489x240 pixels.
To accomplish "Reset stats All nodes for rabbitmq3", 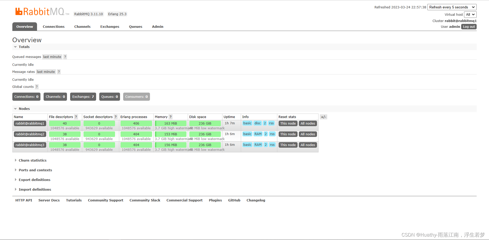I will pos(308,145).
